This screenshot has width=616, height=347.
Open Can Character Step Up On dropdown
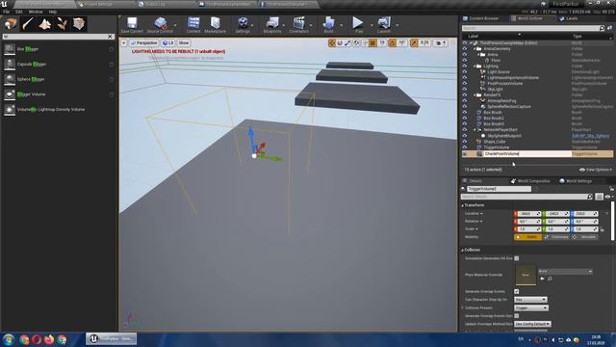coord(530,300)
